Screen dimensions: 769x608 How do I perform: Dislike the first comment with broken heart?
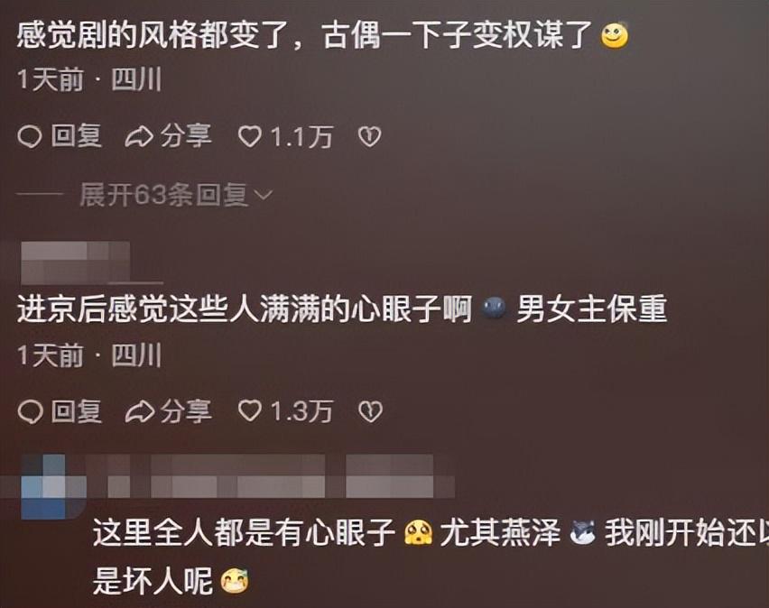pos(369,137)
